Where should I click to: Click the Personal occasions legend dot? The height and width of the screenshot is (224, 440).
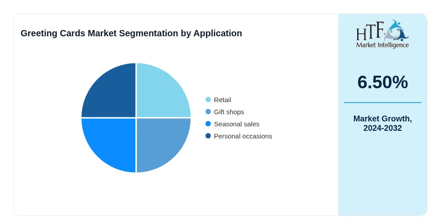208,136
